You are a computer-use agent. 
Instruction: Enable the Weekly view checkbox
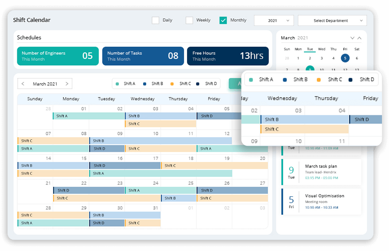[x=189, y=20]
